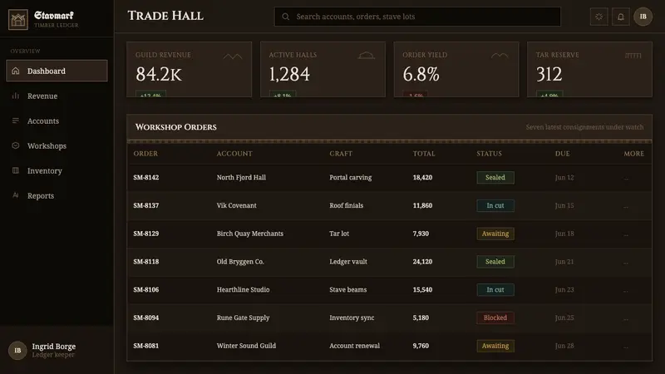Click the Awaiting badge for SM-8129
Image resolution: width=665 pixels, height=374 pixels.
pos(495,234)
